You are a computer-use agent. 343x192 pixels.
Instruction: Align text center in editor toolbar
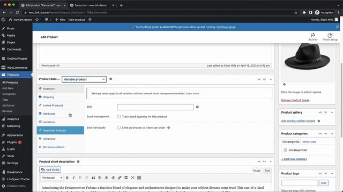pyautogui.click(x=107, y=178)
